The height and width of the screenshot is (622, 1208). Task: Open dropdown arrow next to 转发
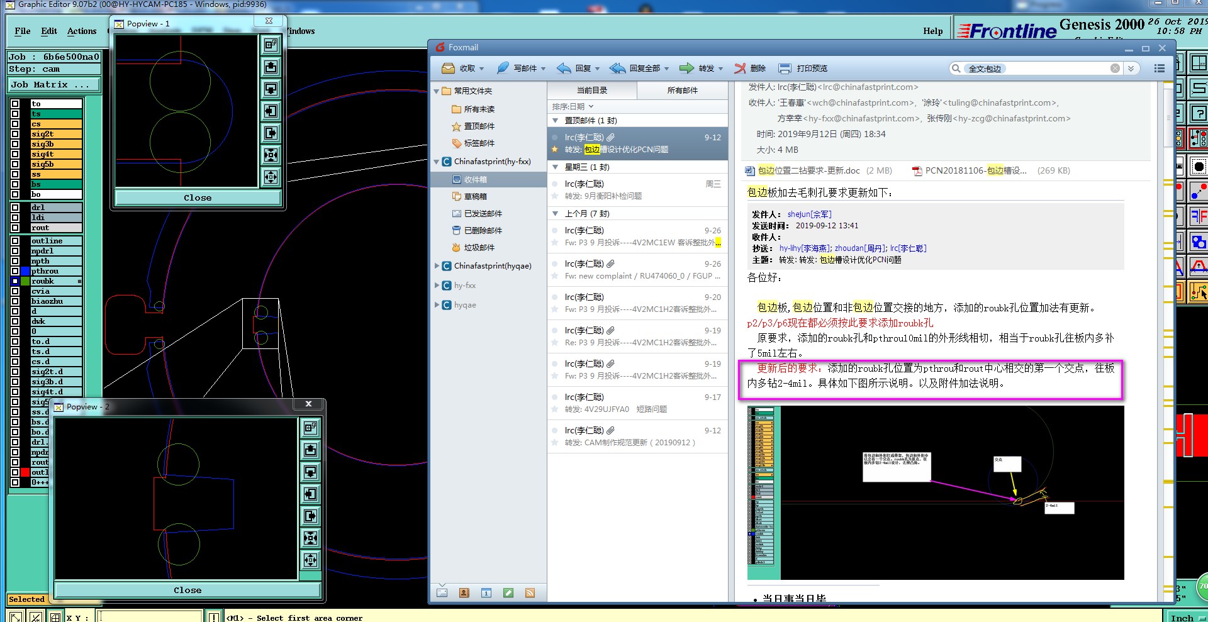(720, 69)
